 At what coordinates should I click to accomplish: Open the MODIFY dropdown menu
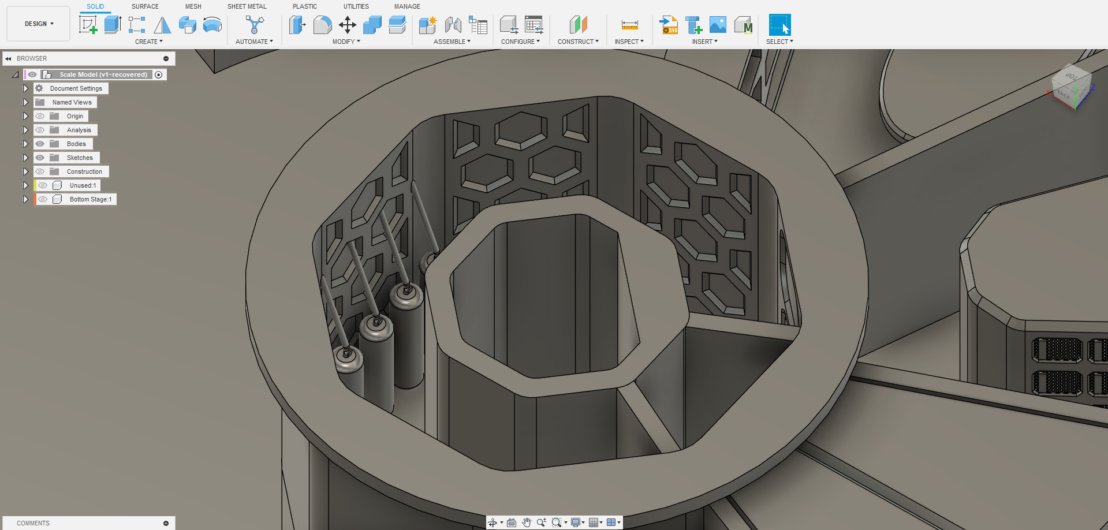pyautogui.click(x=346, y=42)
